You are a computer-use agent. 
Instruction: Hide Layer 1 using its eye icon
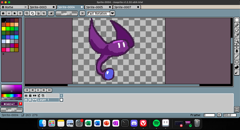pos(26,100)
